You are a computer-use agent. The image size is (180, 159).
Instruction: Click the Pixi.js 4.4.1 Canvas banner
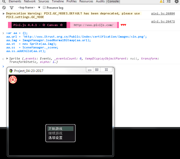(x=39, y=25)
